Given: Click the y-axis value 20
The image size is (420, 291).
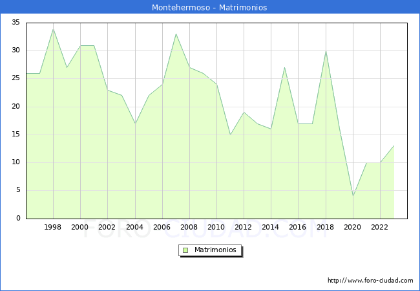Looking at the screenshot, I should pyautogui.click(x=16, y=107).
